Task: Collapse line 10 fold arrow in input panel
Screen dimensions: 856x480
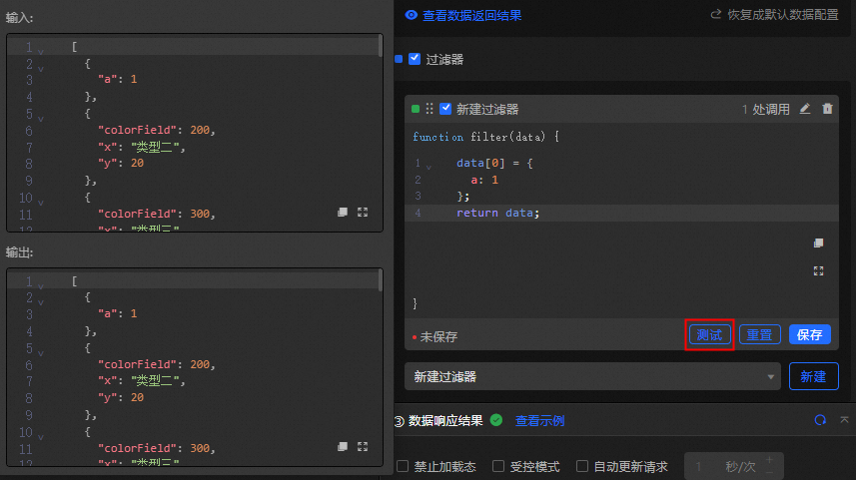Action: click(41, 202)
